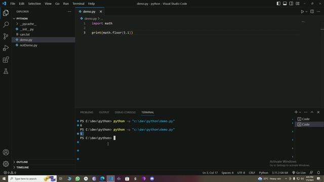Open WhatsApp from the taskbar
This screenshot has height=182, width=324.
(x=77, y=178)
